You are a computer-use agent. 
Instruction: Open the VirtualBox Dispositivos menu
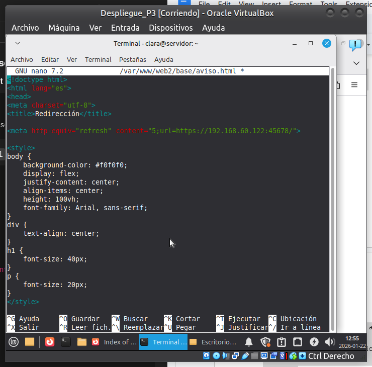click(170, 28)
